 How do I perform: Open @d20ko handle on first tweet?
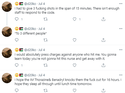click(x=30, y=4)
